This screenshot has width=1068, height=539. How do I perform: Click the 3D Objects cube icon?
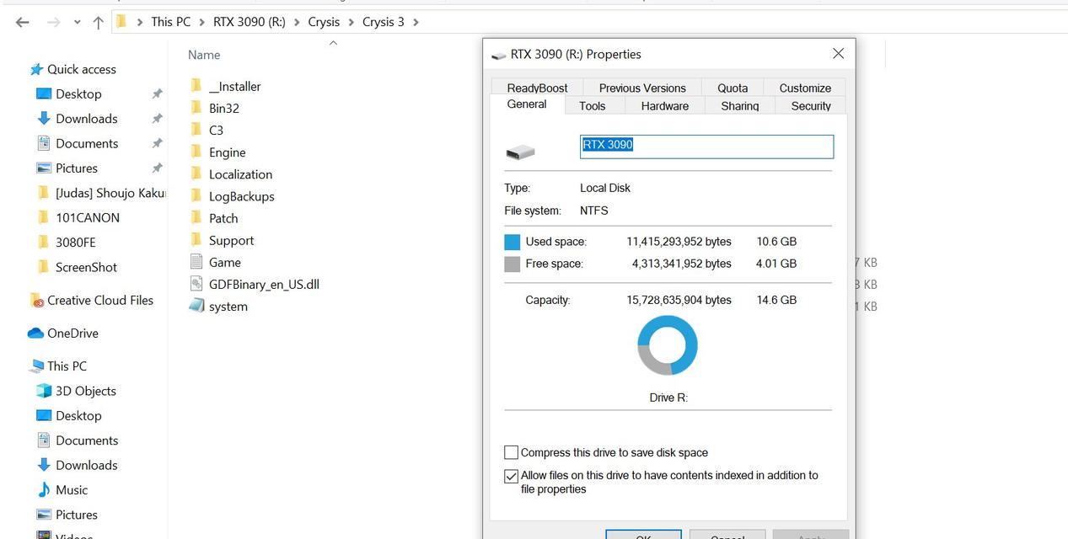(x=44, y=391)
